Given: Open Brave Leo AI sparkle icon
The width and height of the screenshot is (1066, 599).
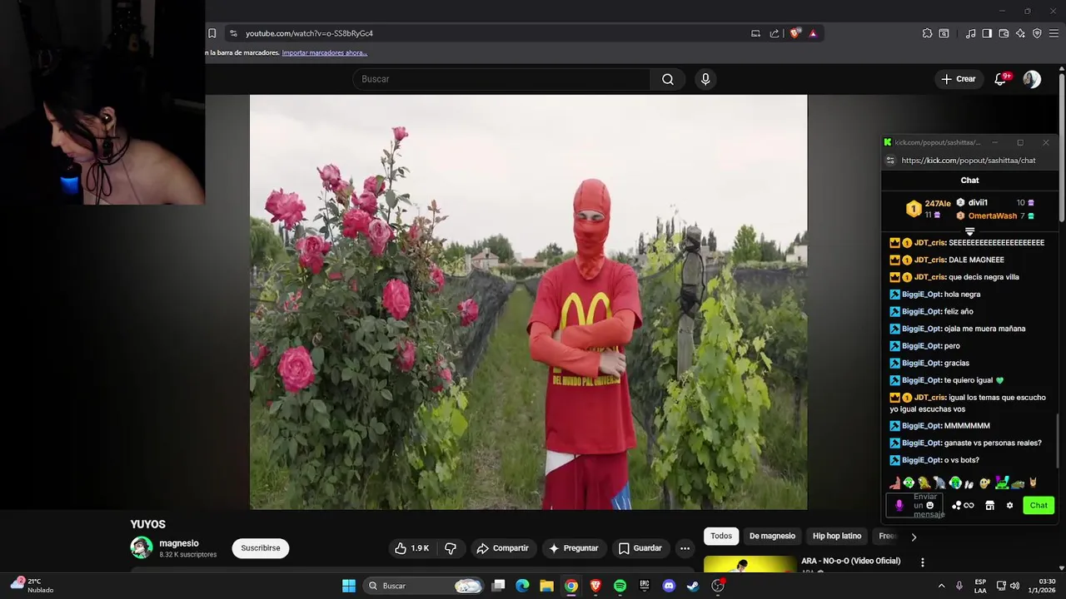Looking at the screenshot, I should pos(1020,33).
